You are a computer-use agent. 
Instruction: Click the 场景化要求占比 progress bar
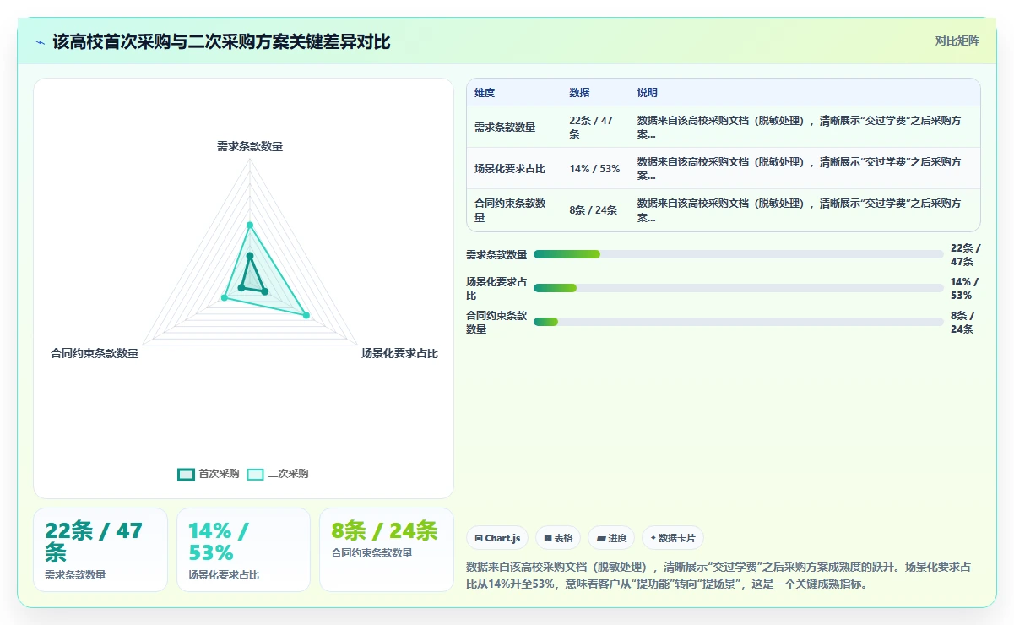point(738,288)
